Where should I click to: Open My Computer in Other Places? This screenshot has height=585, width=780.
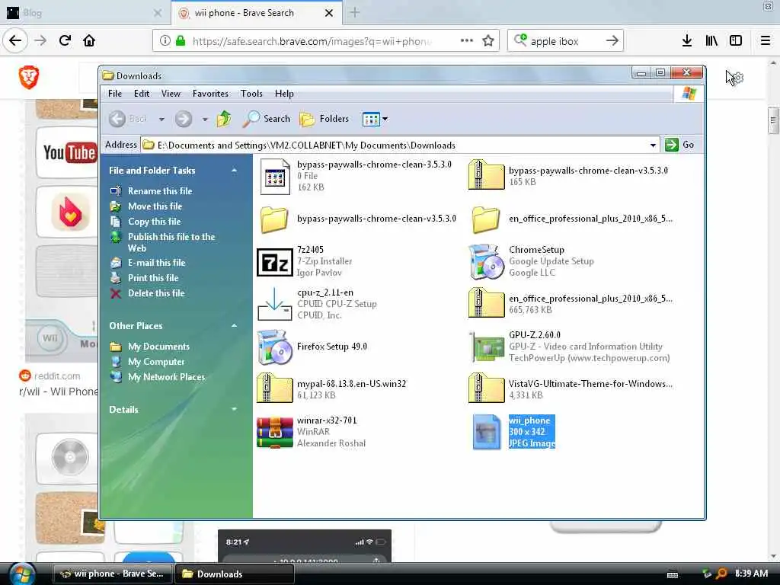tap(156, 362)
